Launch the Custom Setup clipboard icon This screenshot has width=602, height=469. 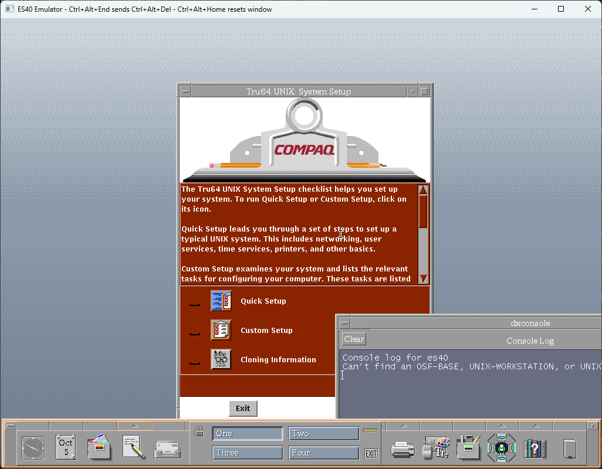click(x=221, y=330)
